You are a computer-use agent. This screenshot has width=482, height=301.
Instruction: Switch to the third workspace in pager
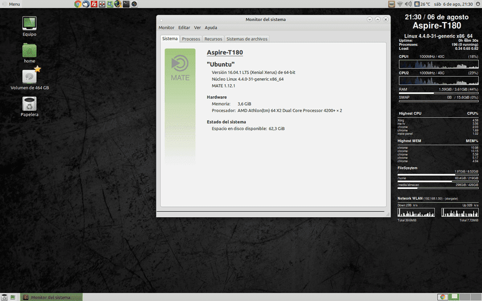click(x=465, y=297)
